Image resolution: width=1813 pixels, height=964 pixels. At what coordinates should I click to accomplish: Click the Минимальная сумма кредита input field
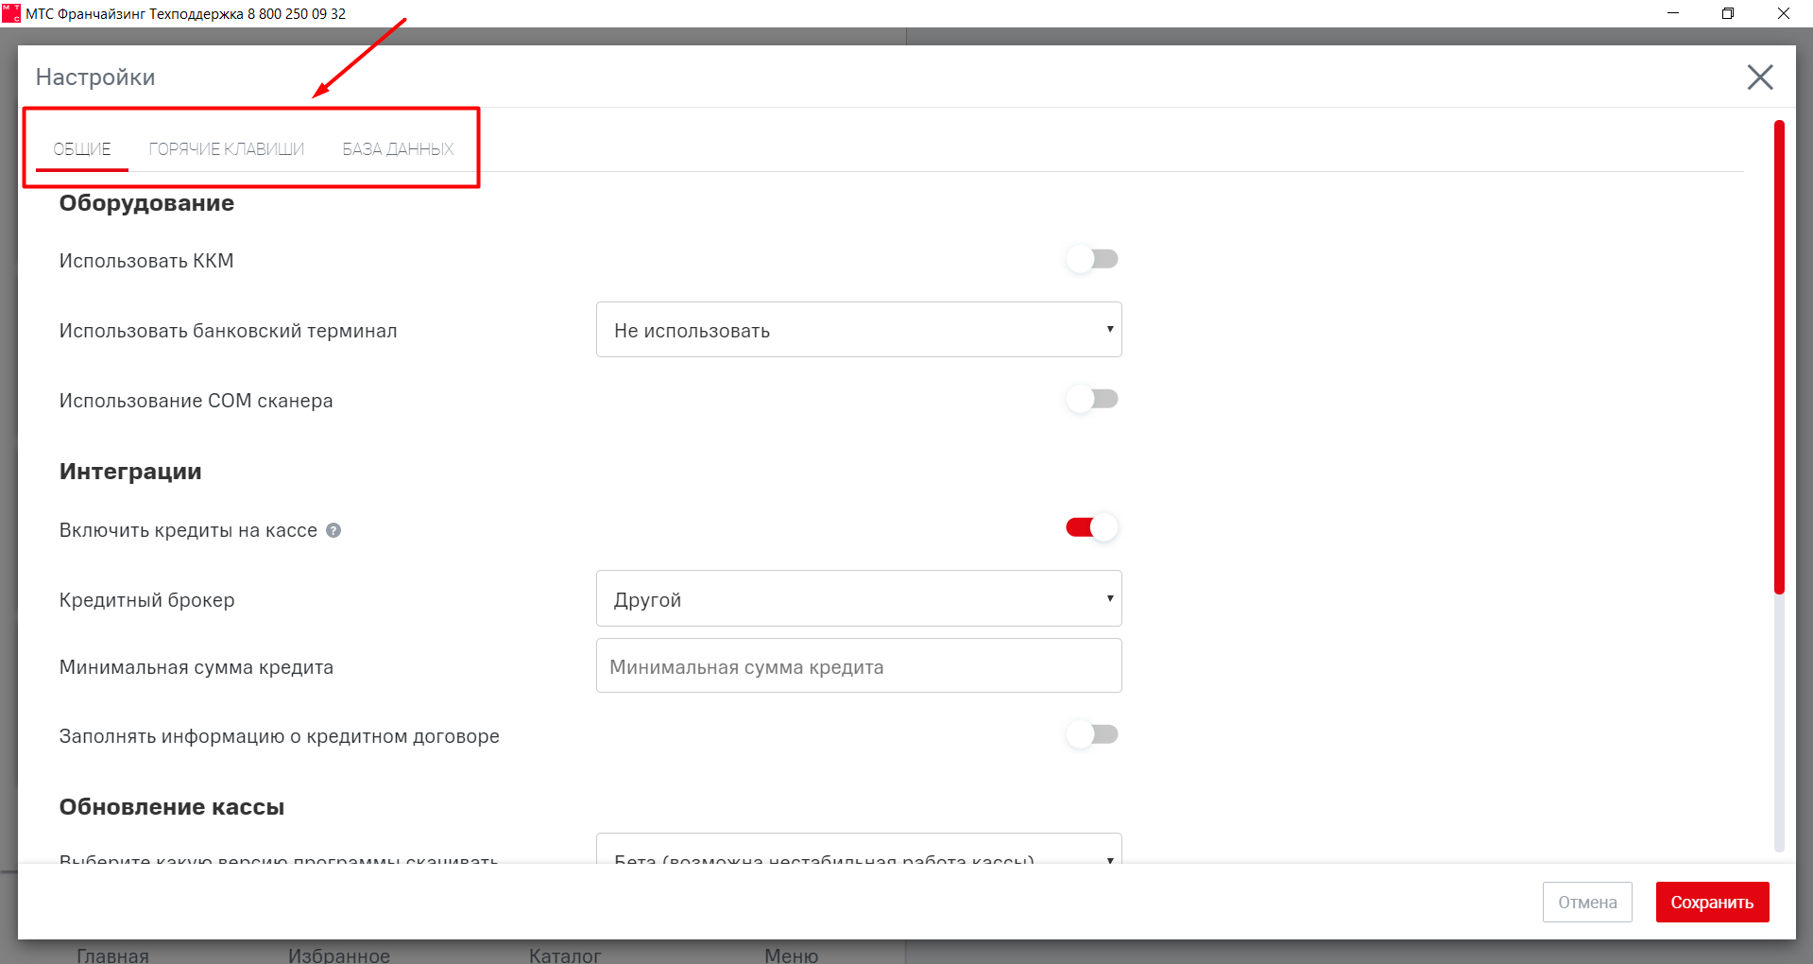[859, 666]
